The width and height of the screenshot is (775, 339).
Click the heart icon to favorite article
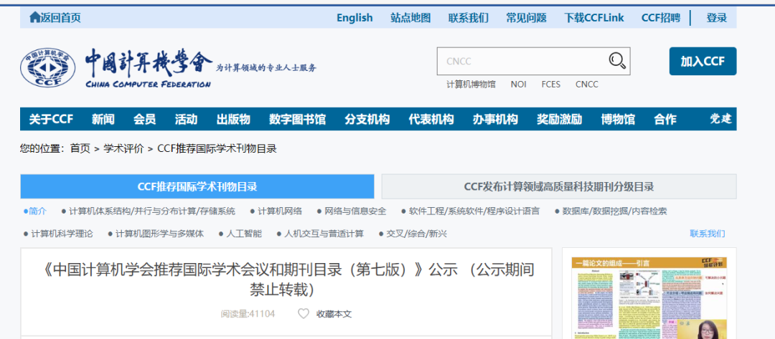[x=304, y=313]
